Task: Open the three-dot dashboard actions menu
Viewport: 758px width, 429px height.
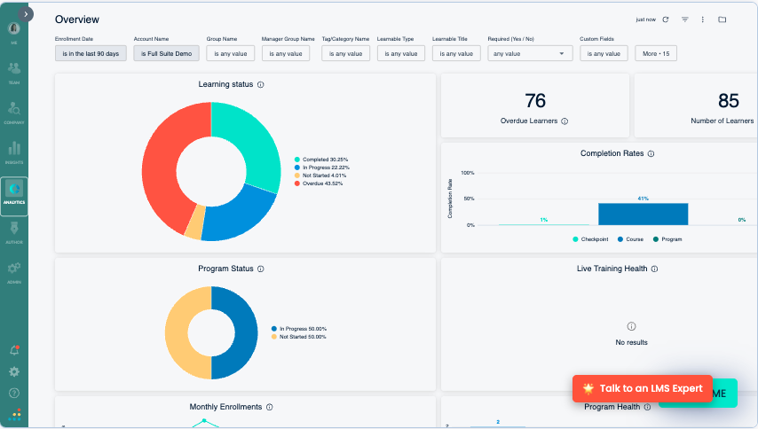Action: click(702, 19)
